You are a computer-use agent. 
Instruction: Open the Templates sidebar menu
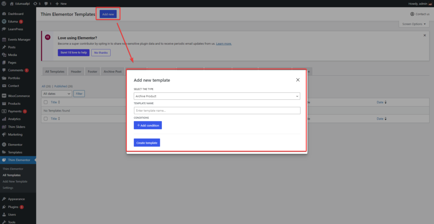(x=18, y=152)
